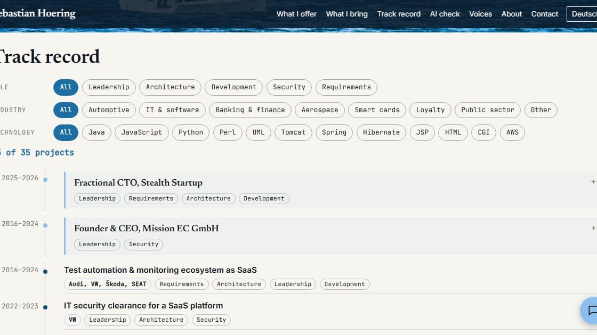Filter technology by JavaScript
The width and height of the screenshot is (597, 335).
[x=142, y=132]
